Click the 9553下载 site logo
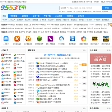This screenshot has width=112, height=112. [x=13, y=8]
